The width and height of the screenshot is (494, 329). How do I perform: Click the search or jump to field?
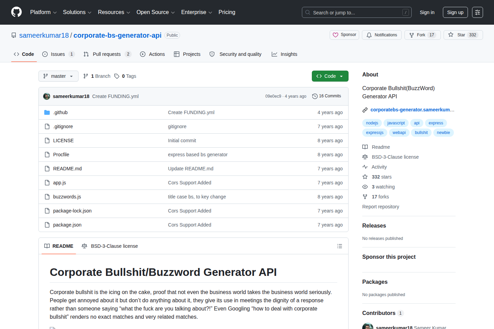356,12
